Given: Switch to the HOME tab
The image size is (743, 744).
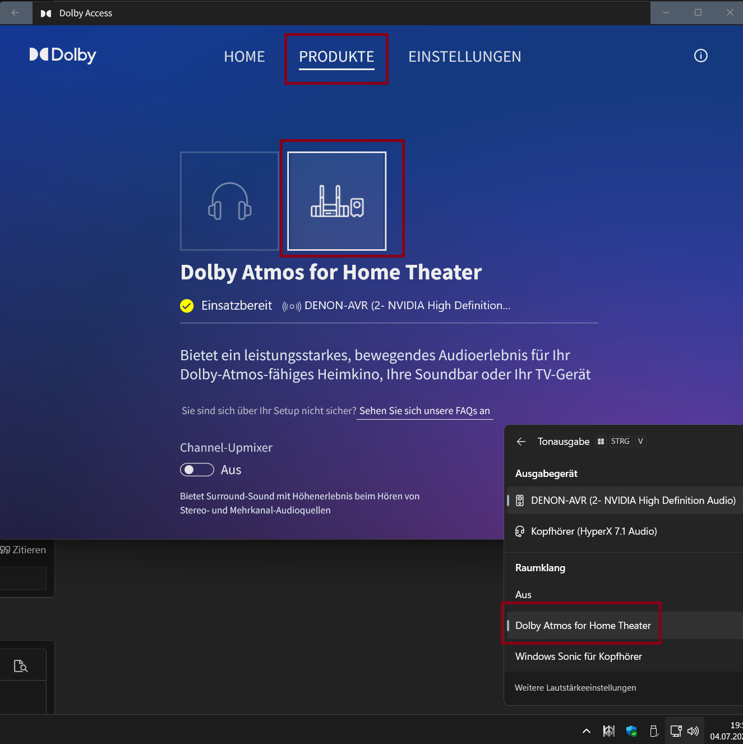Looking at the screenshot, I should coord(244,57).
